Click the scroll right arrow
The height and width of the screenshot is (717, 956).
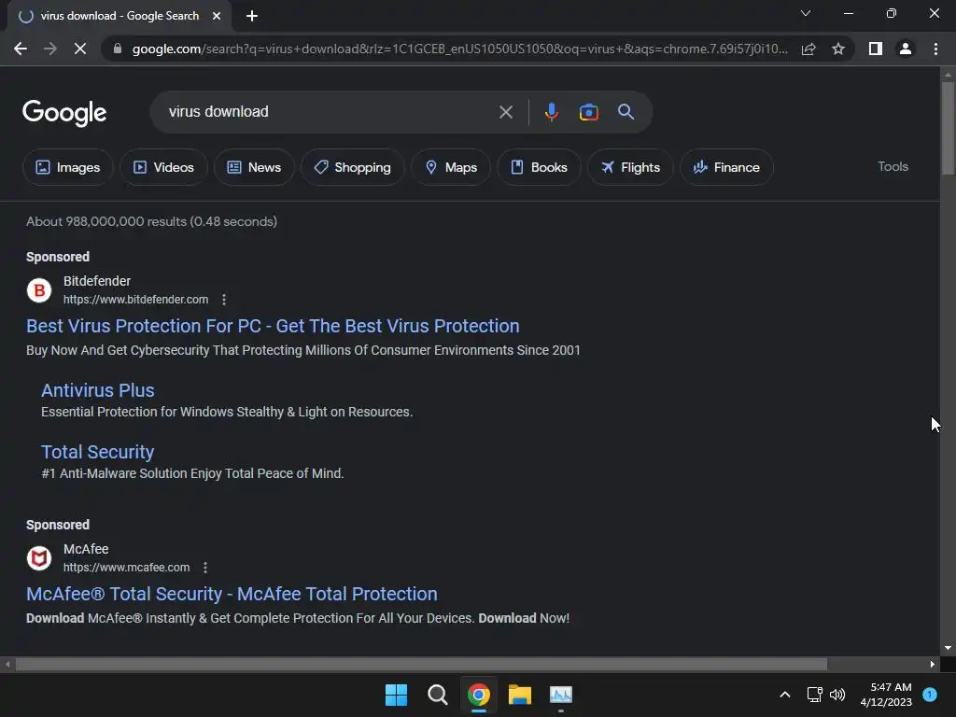[x=933, y=664]
